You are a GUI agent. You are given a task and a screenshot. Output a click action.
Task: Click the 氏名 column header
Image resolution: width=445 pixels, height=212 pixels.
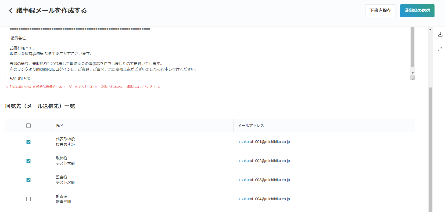[x=60, y=126]
